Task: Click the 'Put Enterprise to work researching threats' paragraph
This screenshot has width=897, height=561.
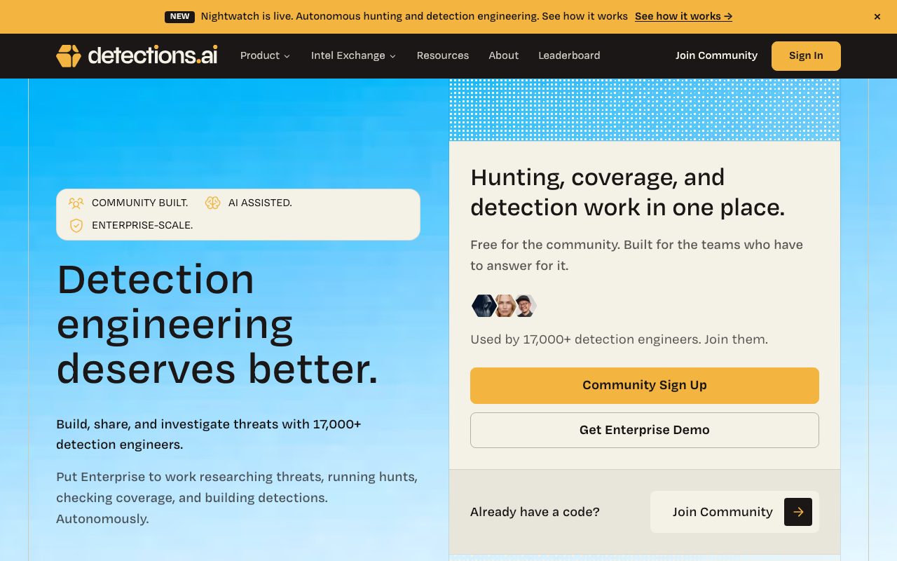Action: click(237, 498)
